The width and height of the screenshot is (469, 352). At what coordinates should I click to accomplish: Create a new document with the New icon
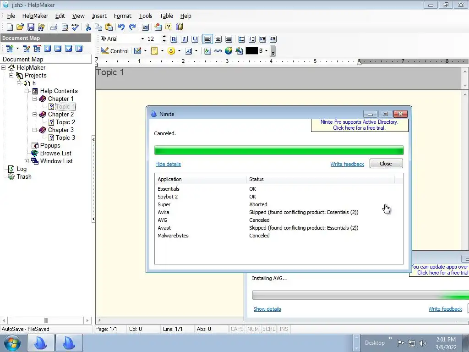click(x=10, y=27)
